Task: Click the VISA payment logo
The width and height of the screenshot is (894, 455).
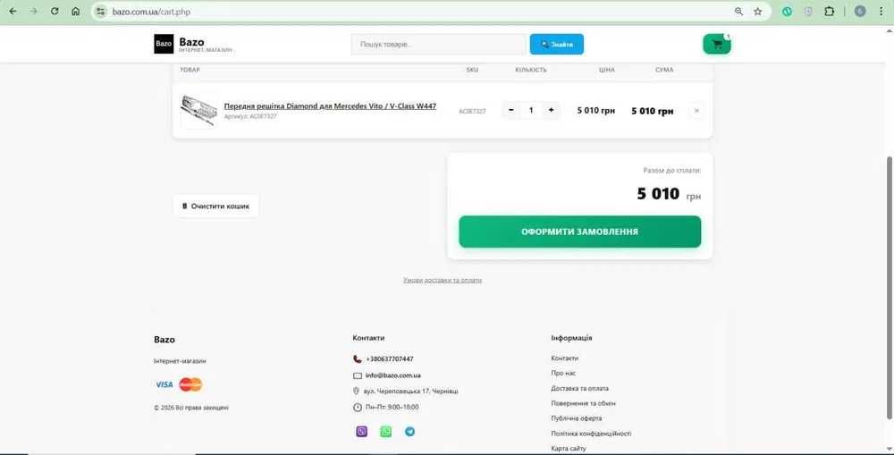Action: point(164,384)
